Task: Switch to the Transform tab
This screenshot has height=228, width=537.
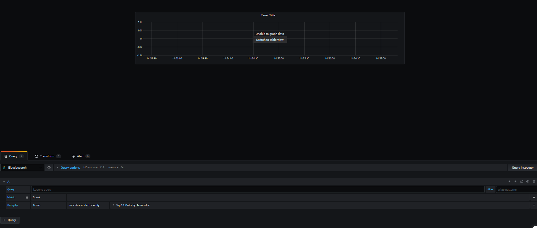Action: tap(47, 156)
